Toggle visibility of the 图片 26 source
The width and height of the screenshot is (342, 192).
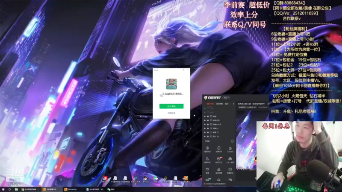[205, 136]
